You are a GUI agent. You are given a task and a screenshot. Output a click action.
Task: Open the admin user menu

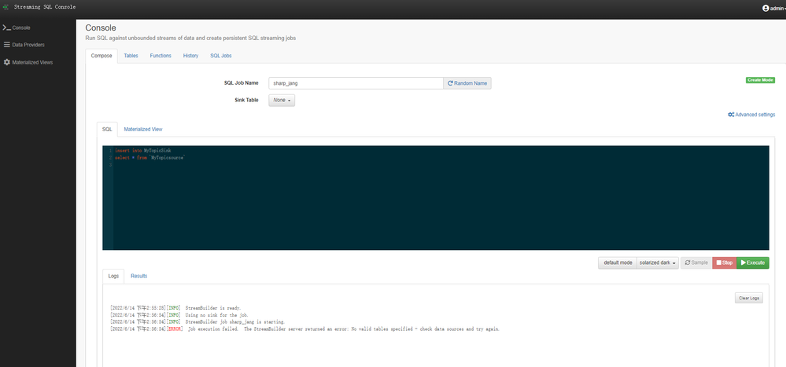tap(774, 9)
